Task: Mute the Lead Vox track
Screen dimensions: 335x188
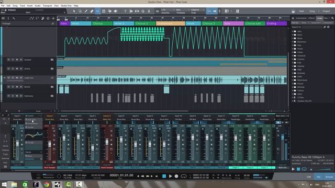Action: (8, 78)
